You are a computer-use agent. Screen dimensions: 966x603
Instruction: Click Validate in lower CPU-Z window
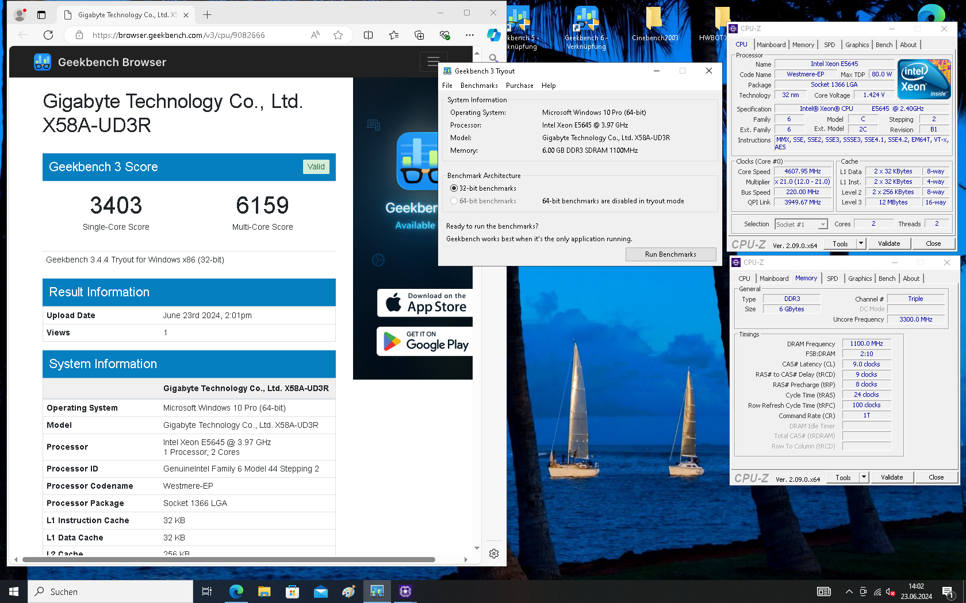click(892, 478)
